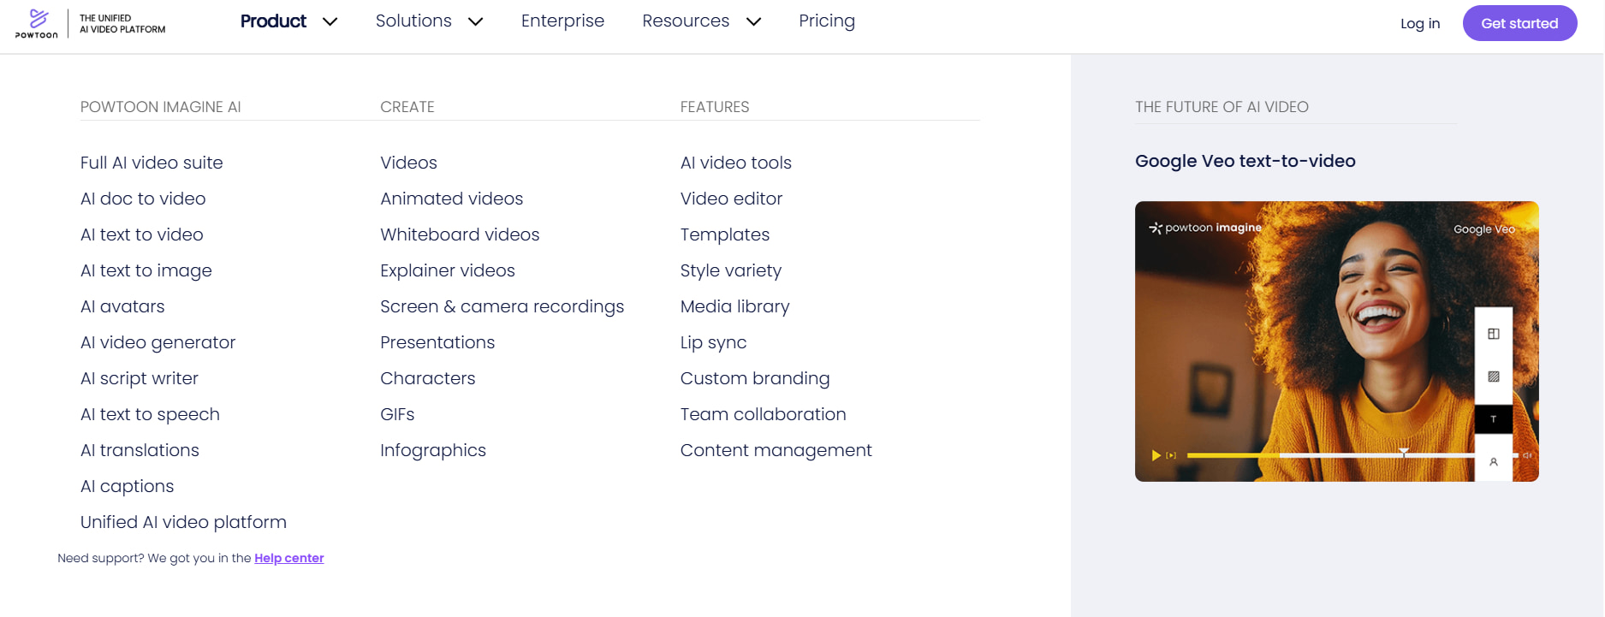Select Animated videos

451,199
